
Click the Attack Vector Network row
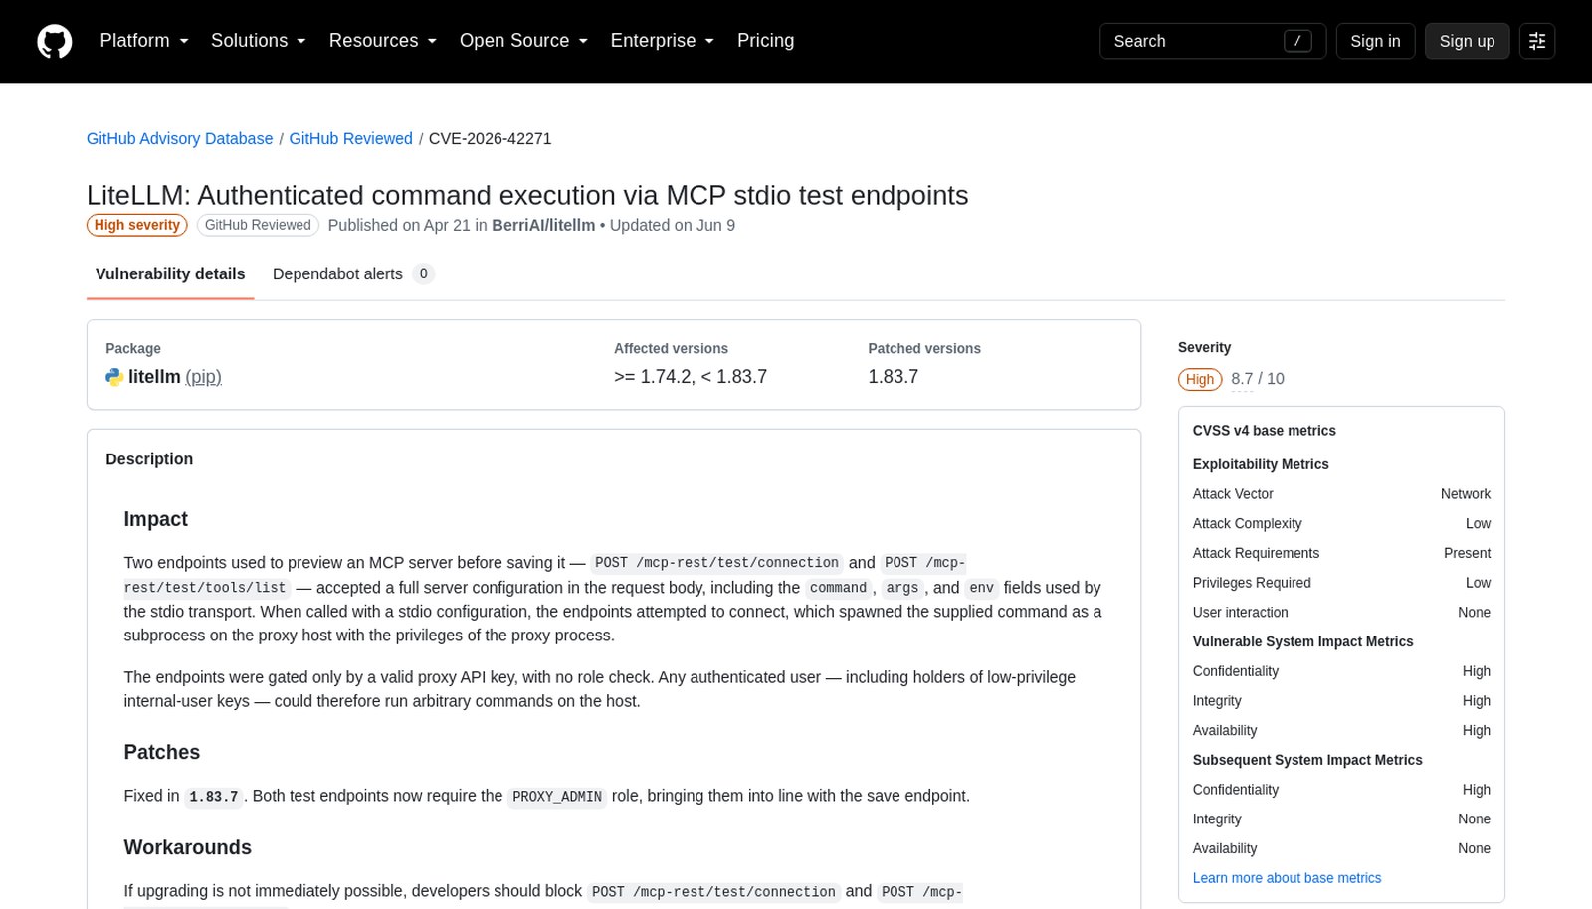(1341, 494)
